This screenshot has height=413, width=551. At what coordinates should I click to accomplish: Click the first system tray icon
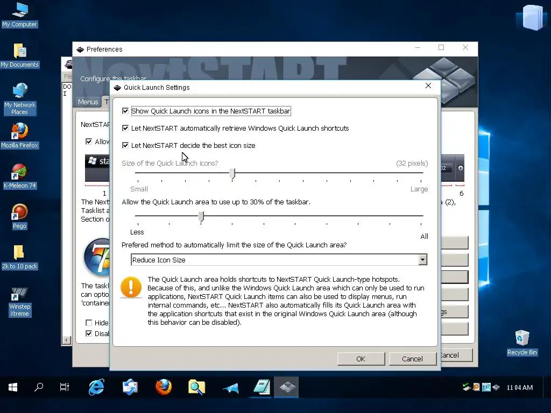click(x=467, y=387)
